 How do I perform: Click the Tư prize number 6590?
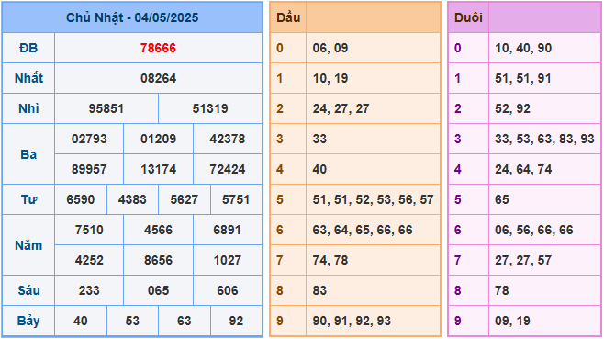(x=81, y=199)
